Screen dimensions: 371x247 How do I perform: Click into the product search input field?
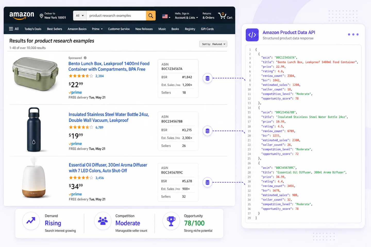tap(116, 15)
